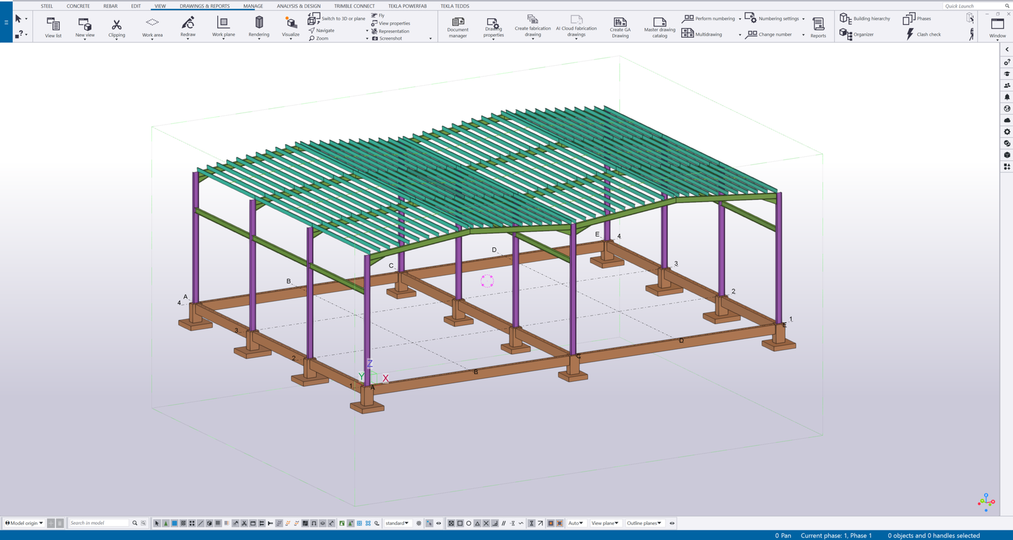This screenshot has width=1013, height=540.
Task: Expand the Model origin dropdown
Action: [x=25, y=523]
